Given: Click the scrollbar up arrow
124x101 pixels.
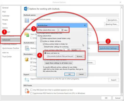Looking at the screenshot, I should click(x=122, y=7).
